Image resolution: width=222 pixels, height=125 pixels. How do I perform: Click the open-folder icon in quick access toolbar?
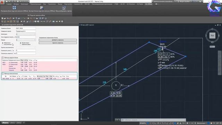9,1
